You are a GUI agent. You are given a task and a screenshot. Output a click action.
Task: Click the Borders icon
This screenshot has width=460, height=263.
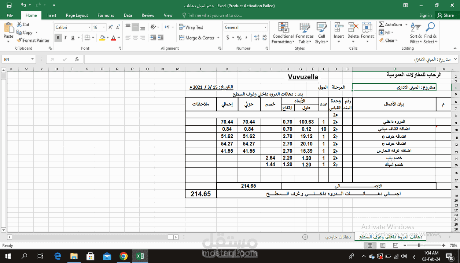pos(88,38)
